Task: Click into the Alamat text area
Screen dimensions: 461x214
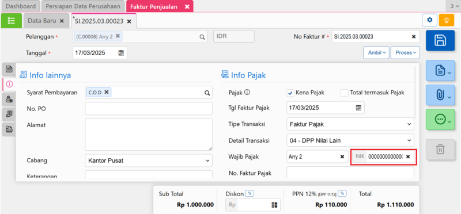Action: click(x=149, y=135)
